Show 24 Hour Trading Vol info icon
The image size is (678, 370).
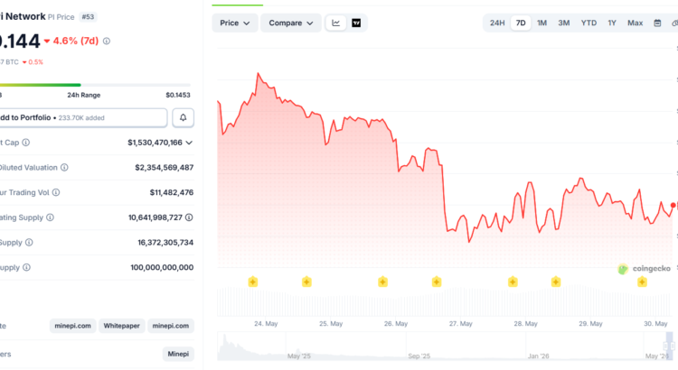(56, 192)
